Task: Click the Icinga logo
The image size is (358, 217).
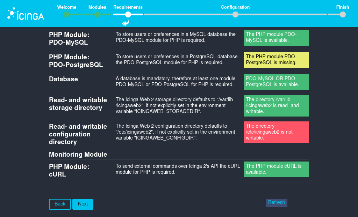Action: [x=26, y=13]
